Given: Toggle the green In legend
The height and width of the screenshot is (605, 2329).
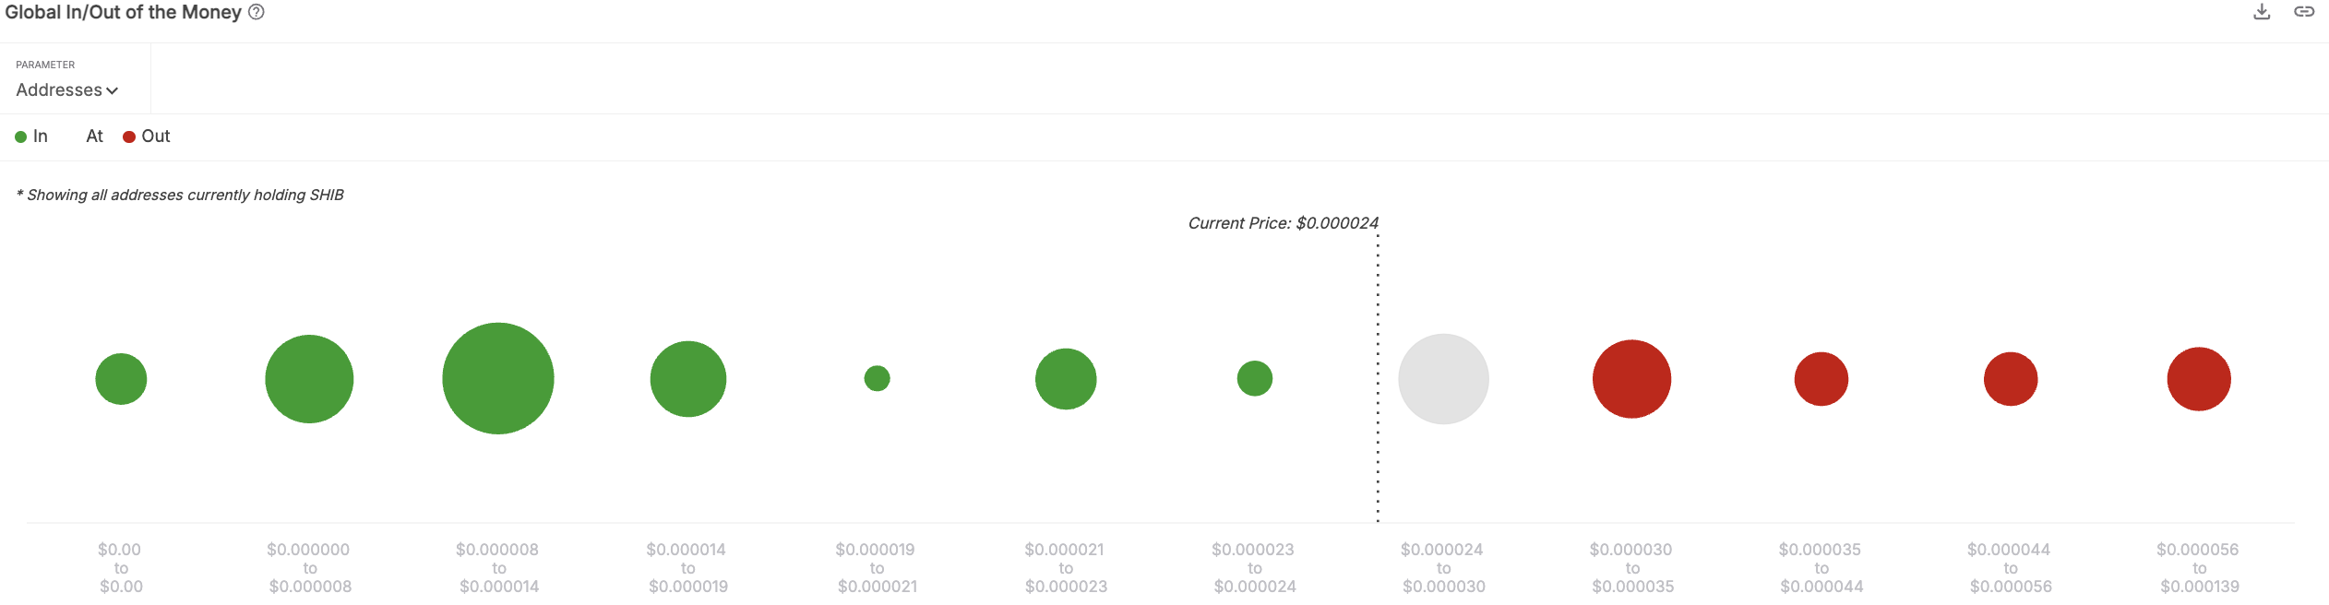Looking at the screenshot, I should pyautogui.click(x=31, y=136).
